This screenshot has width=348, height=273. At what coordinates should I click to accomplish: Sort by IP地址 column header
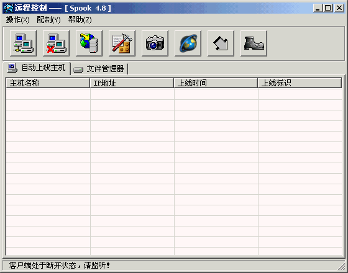(132, 83)
